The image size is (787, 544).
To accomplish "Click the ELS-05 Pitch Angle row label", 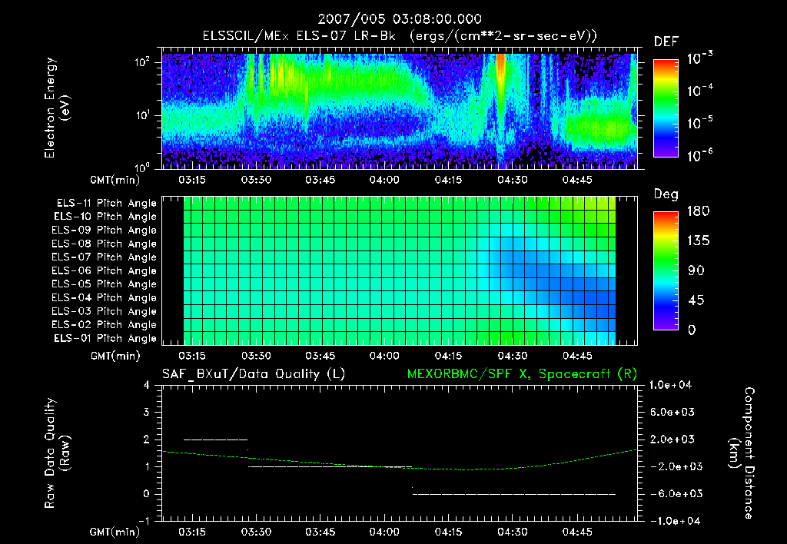I will pos(104,284).
